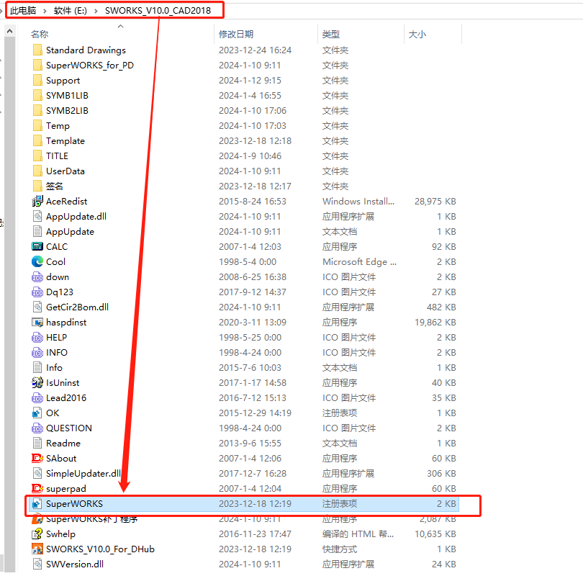
Task: Click the navigation pane vertical scrollbar track
Action: [x=10, y=305]
